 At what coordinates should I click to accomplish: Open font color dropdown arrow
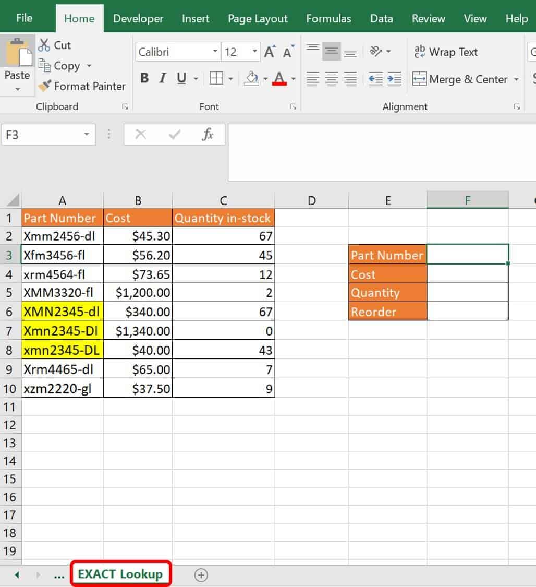coord(293,79)
